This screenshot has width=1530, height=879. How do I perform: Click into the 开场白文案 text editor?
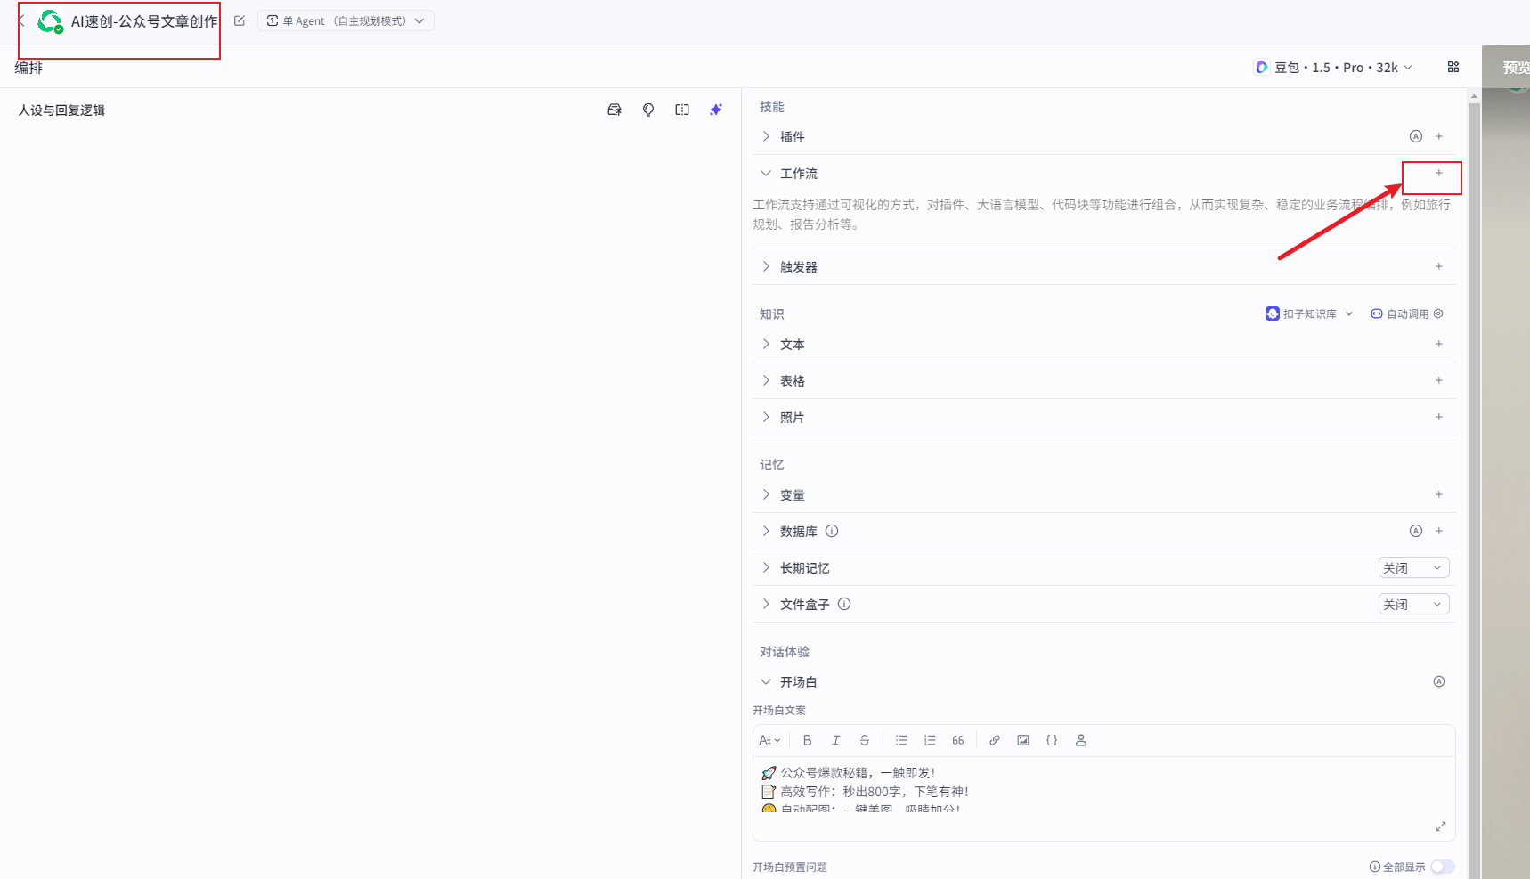tap(1103, 788)
